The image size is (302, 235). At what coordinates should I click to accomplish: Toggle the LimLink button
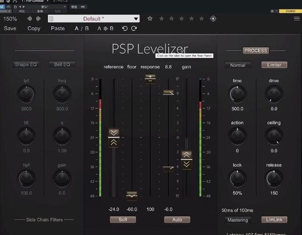(274, 219)
